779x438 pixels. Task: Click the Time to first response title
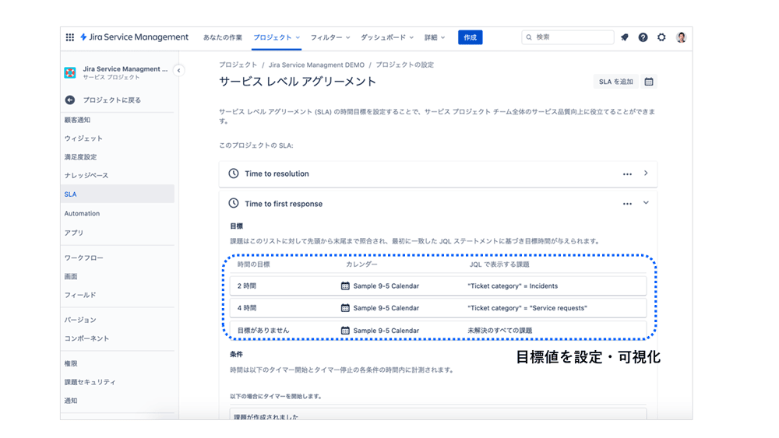click(x=284, y=204)
